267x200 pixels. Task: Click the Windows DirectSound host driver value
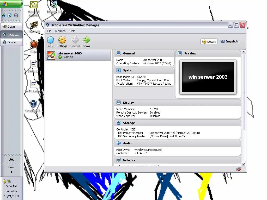click(x=148, y=150)
